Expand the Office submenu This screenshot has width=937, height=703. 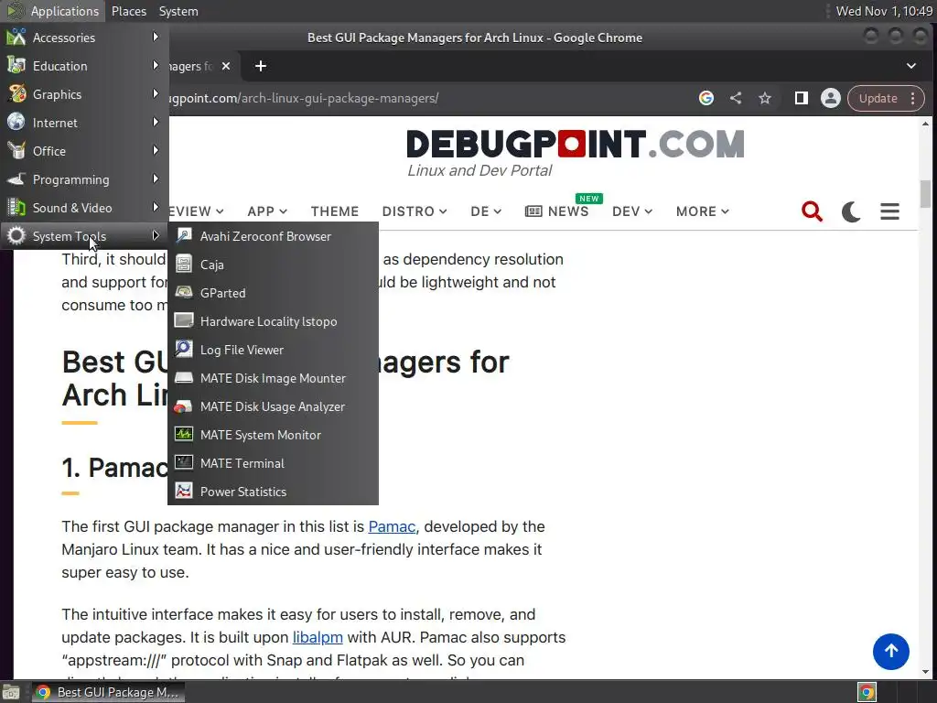pyautogui.click(x=84, y=151)
